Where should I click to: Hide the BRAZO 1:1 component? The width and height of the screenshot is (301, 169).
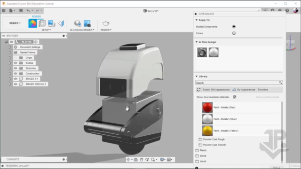(x=16, y=79)
